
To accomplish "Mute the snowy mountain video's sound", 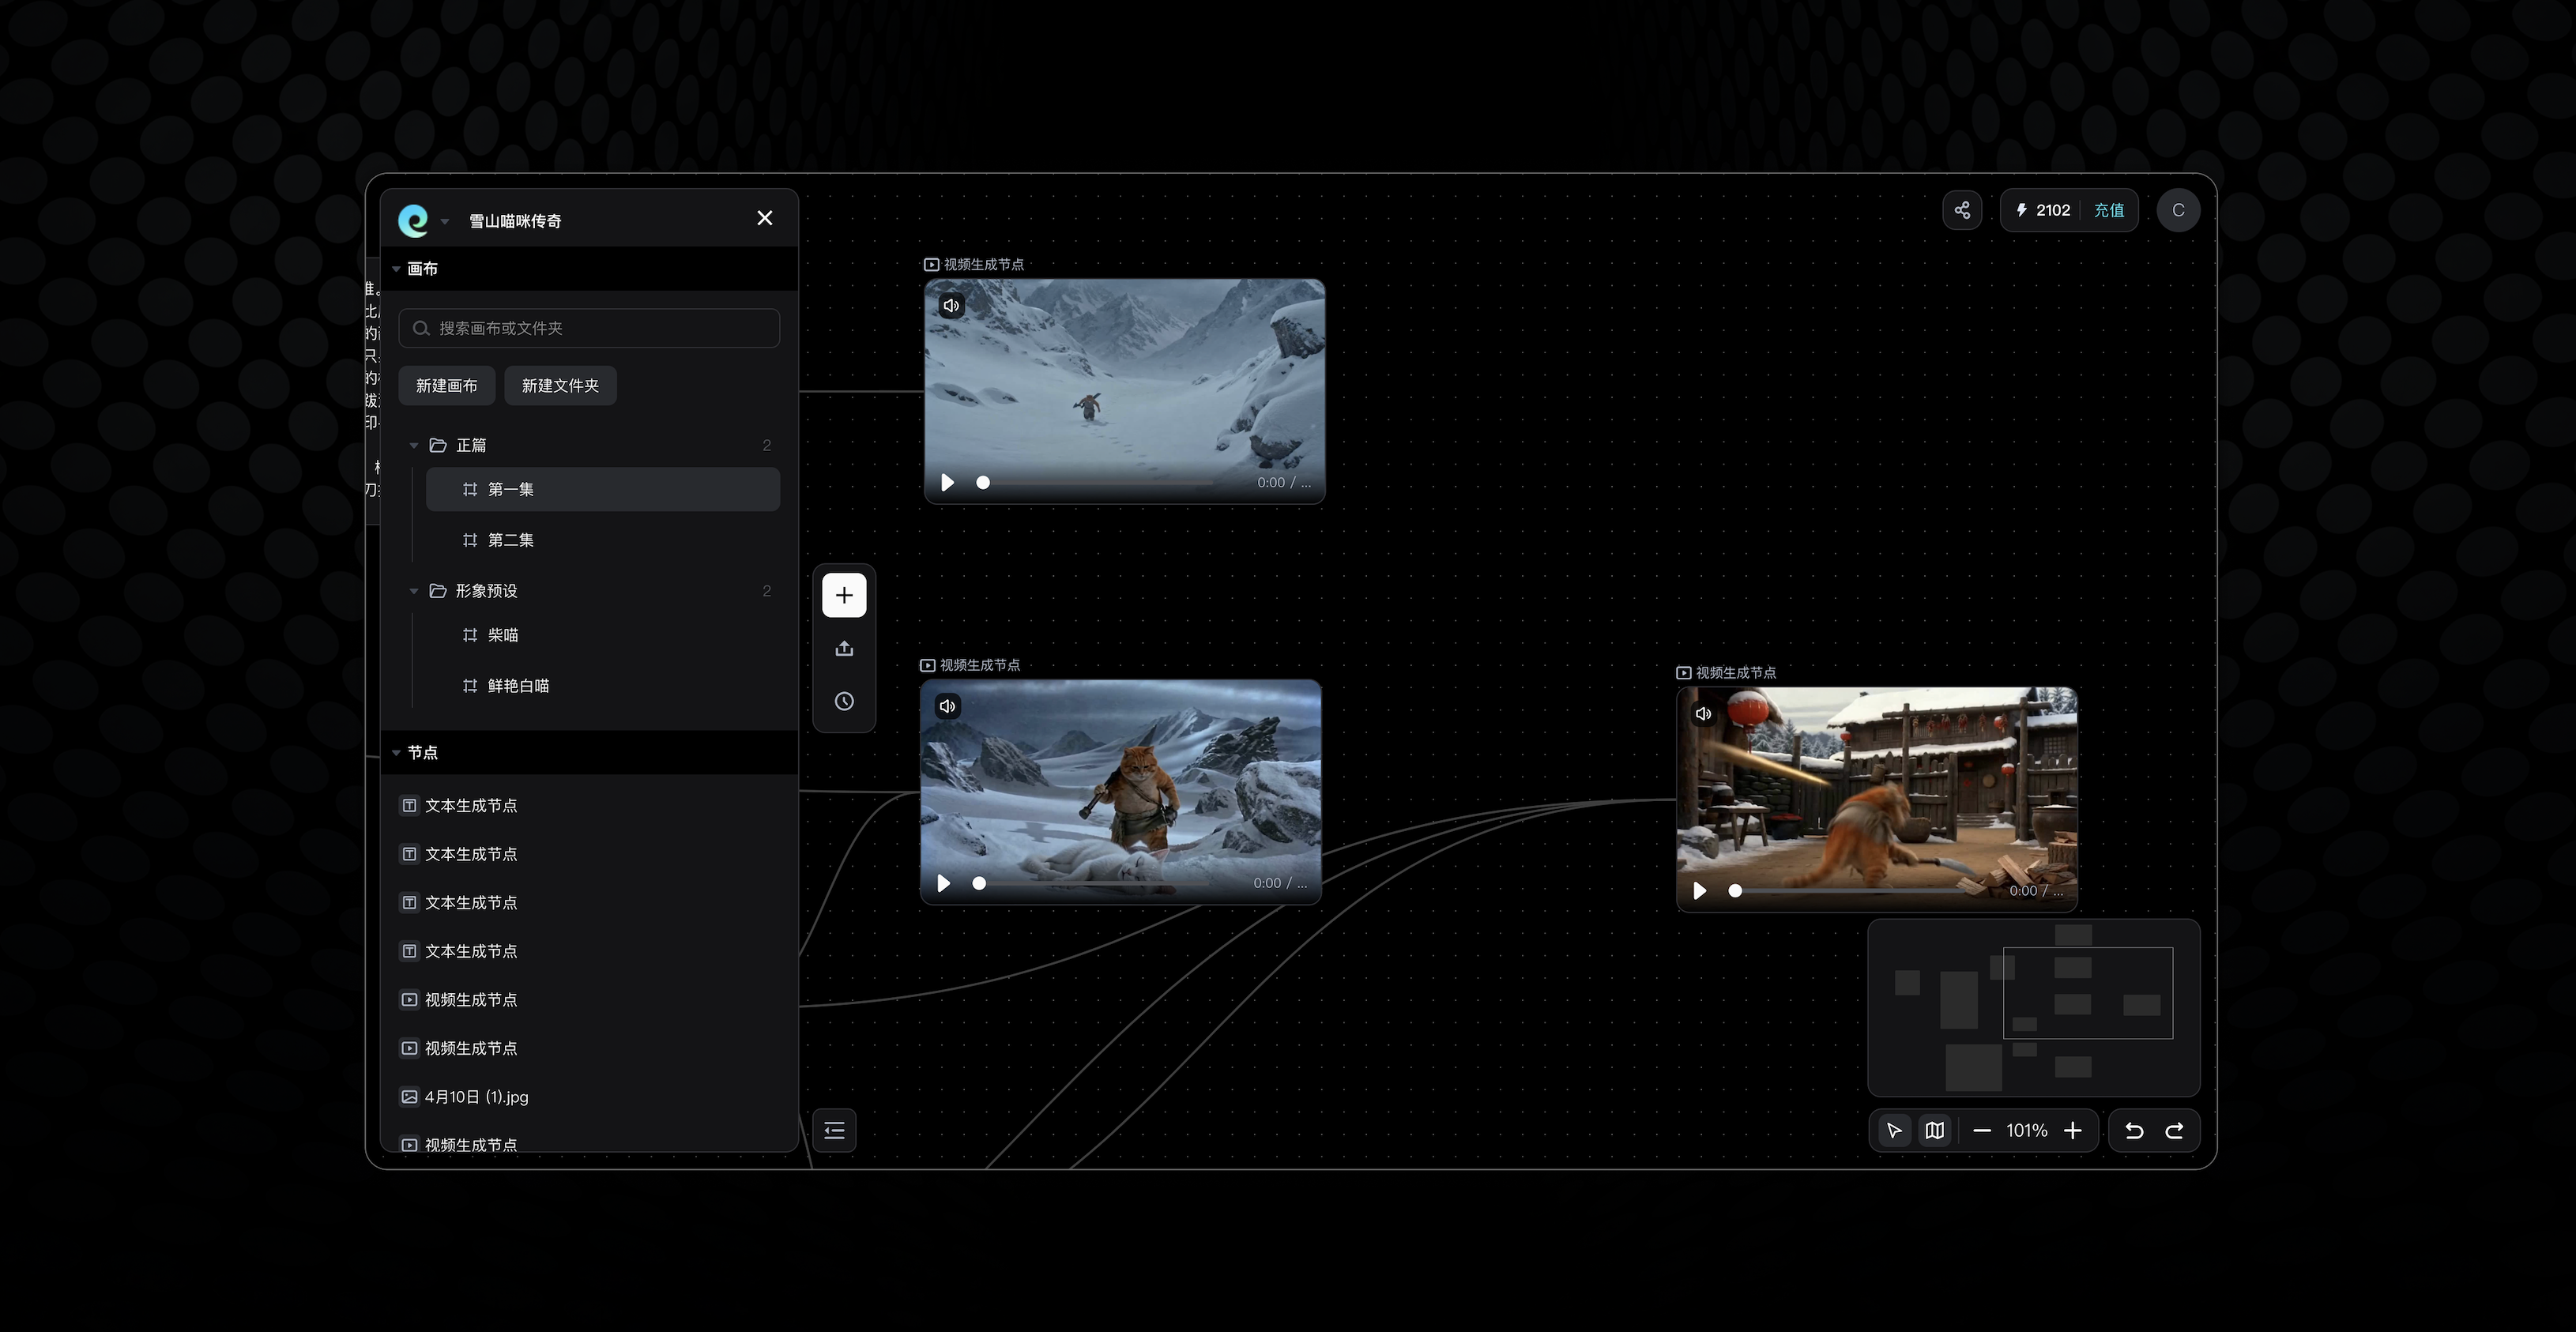I will point(951,306).
